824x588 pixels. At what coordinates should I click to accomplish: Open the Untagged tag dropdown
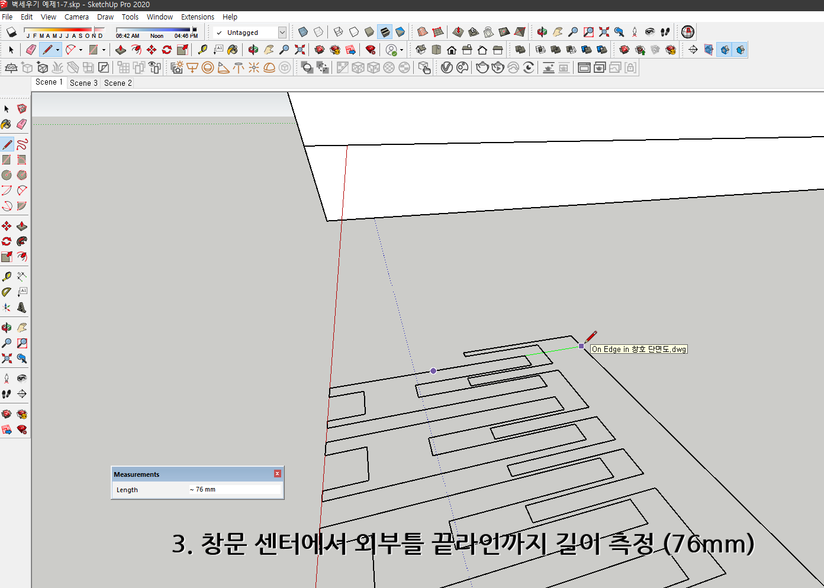coord(283,33)
